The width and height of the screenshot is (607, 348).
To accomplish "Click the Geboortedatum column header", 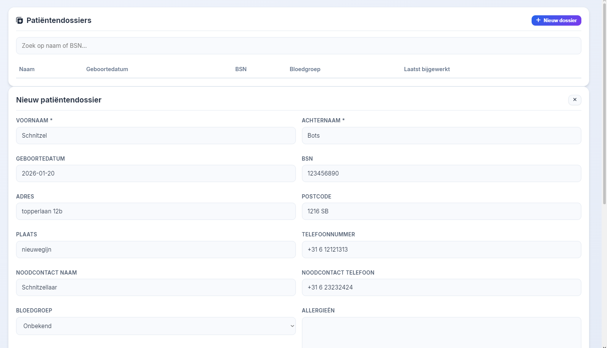I will 107,69.
